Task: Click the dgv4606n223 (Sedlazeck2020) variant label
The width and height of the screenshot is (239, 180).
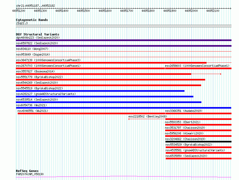Action: [x=38, y=38]
